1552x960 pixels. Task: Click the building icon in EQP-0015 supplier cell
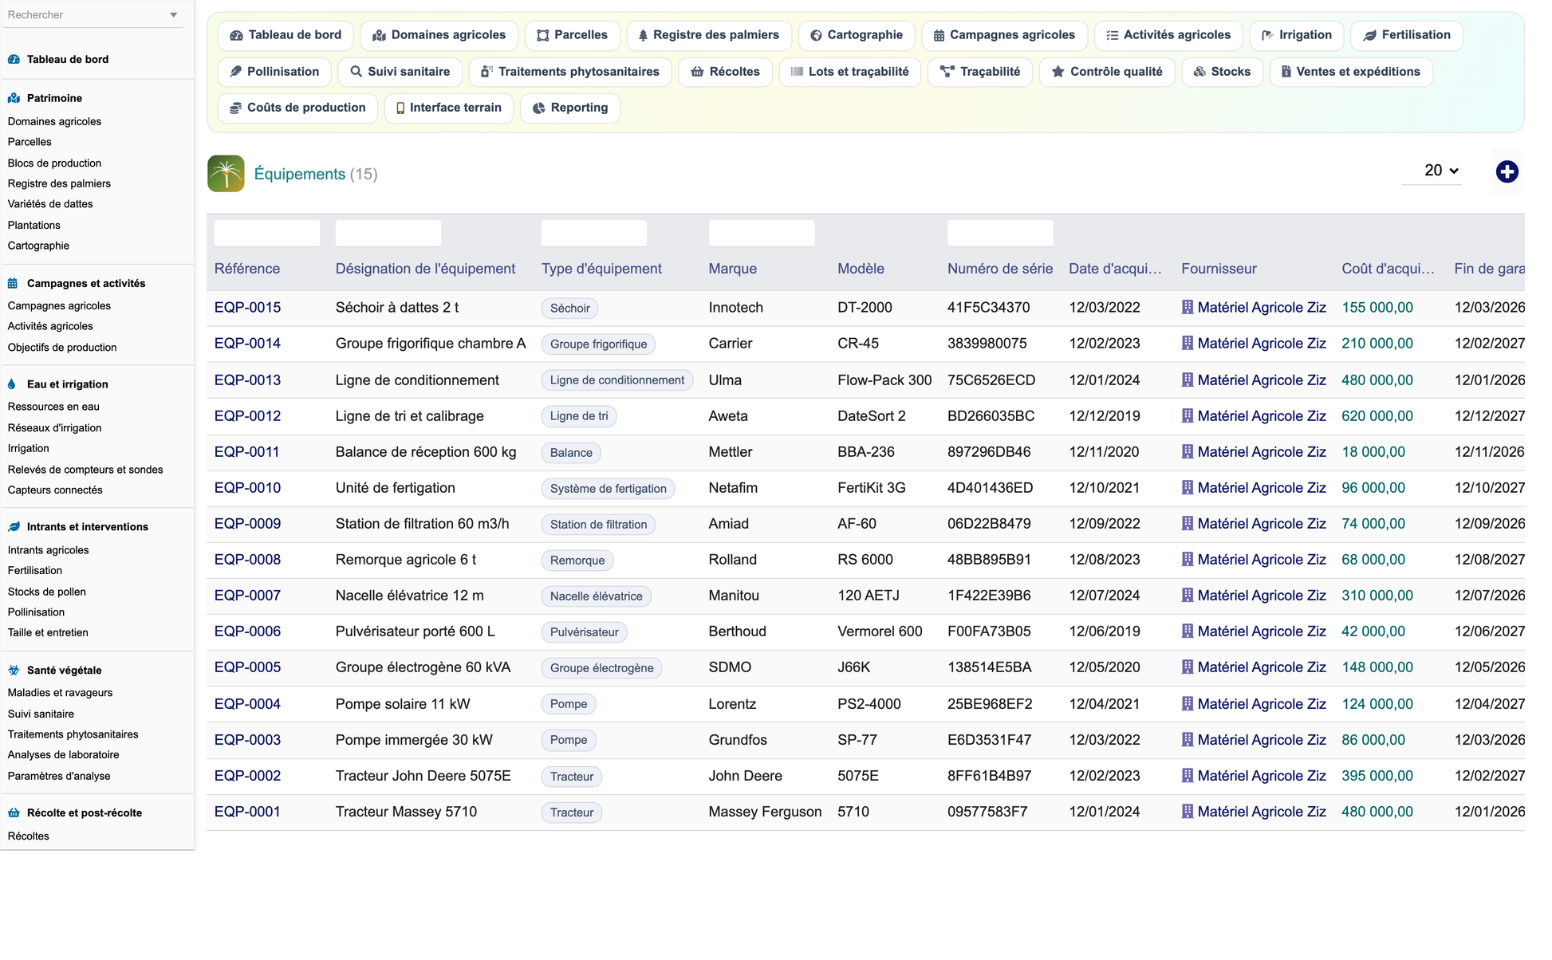click(x=1188, y=307)
